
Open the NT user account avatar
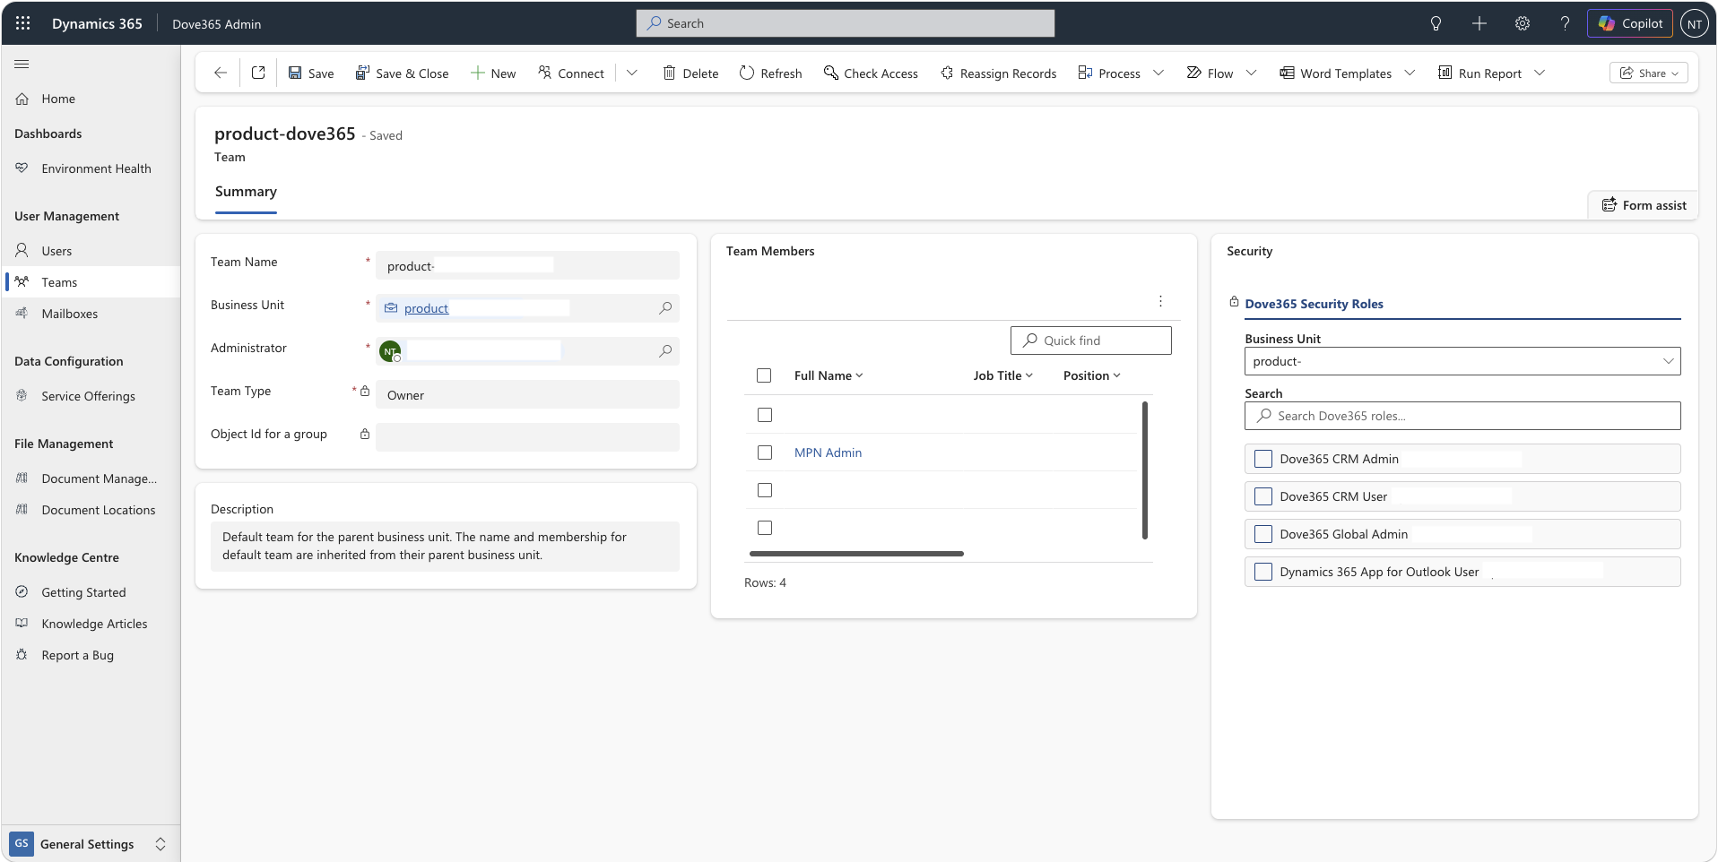pyautogui.click(x=1694, y=23)
